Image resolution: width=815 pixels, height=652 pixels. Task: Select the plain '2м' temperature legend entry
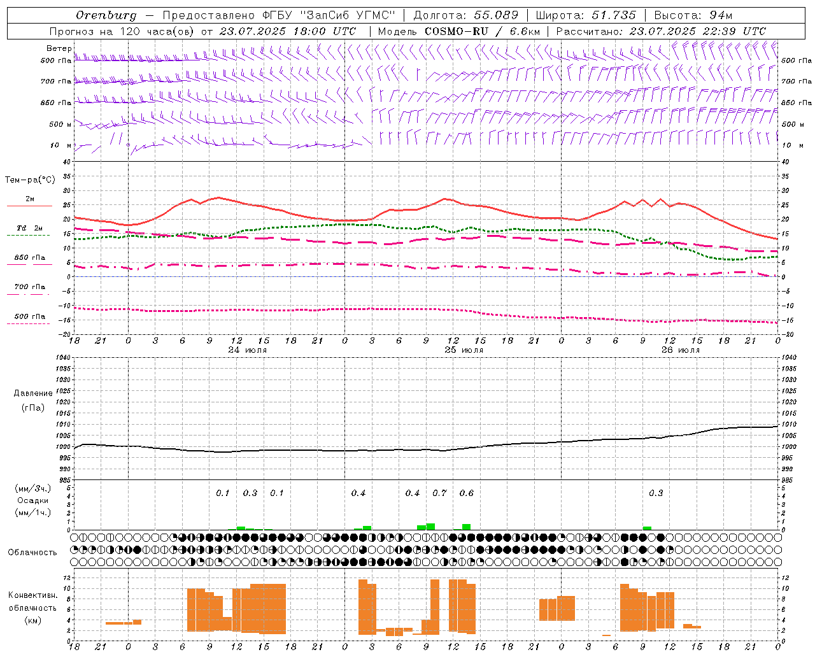(30, 199)
